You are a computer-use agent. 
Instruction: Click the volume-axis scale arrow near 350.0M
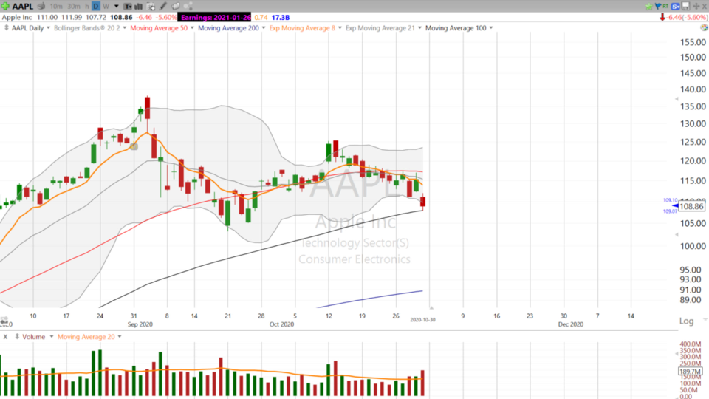point(677,354)
